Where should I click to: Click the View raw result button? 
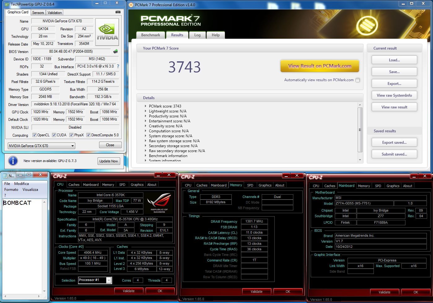(x=394, y=107)
